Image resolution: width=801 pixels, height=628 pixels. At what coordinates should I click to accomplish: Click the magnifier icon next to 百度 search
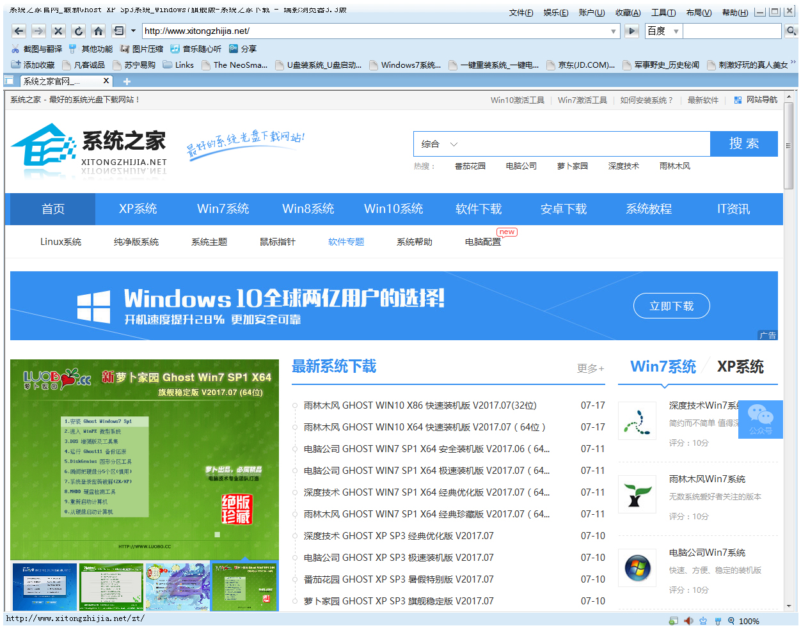791,31
